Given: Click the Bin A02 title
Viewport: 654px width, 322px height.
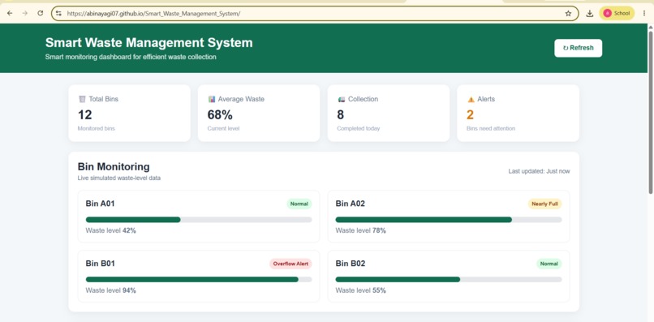Looking at the screenshot, I should click(351, 204).
